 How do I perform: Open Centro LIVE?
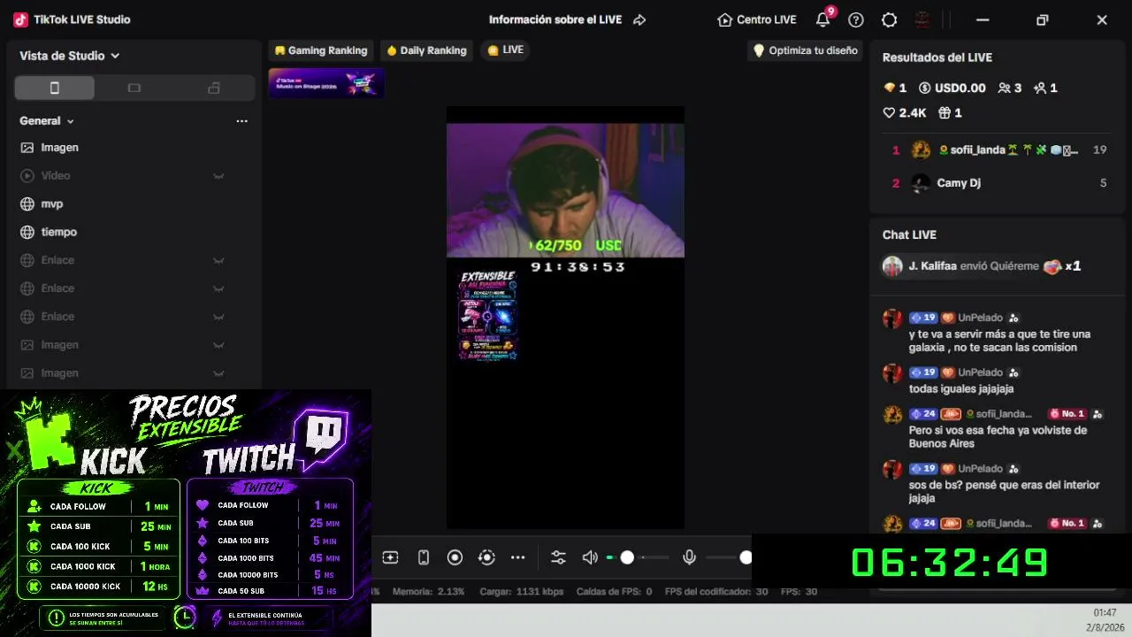[757, 19]
